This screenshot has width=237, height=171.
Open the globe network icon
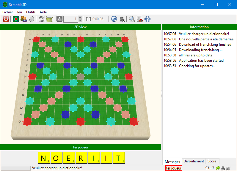pos(114,19)
